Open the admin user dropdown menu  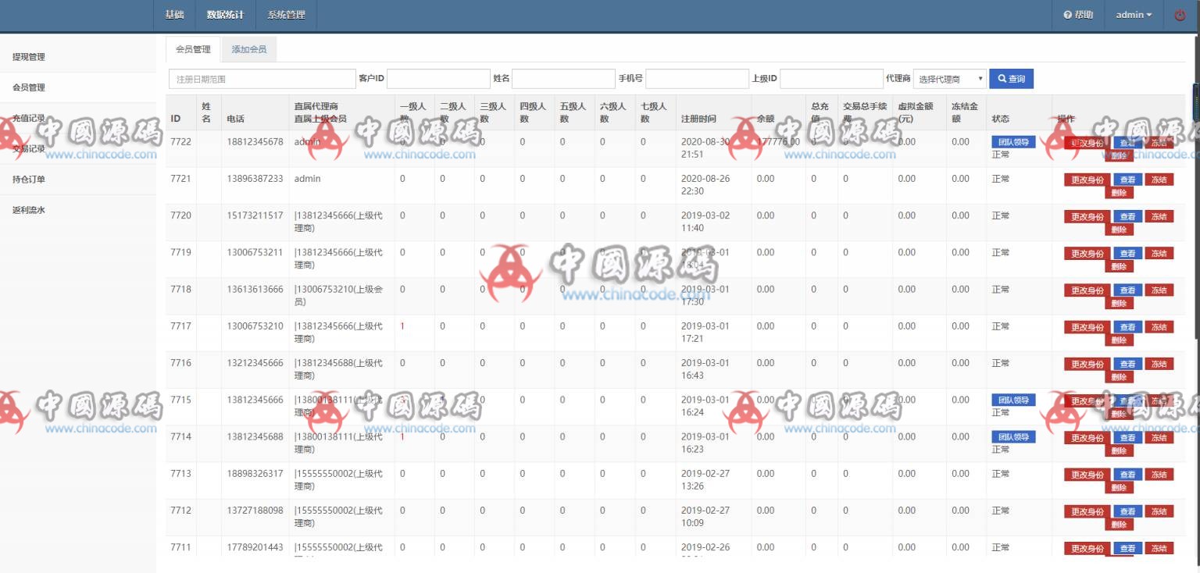pos(1134,15)
